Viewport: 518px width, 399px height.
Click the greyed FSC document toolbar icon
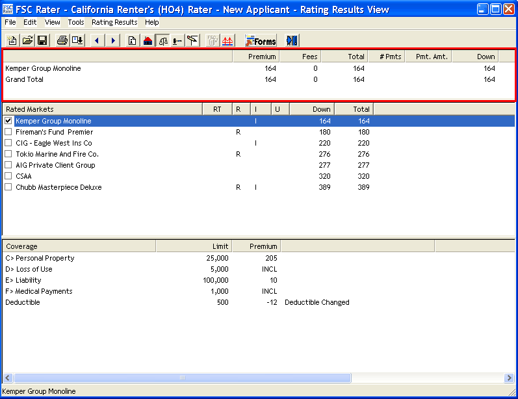213,41
